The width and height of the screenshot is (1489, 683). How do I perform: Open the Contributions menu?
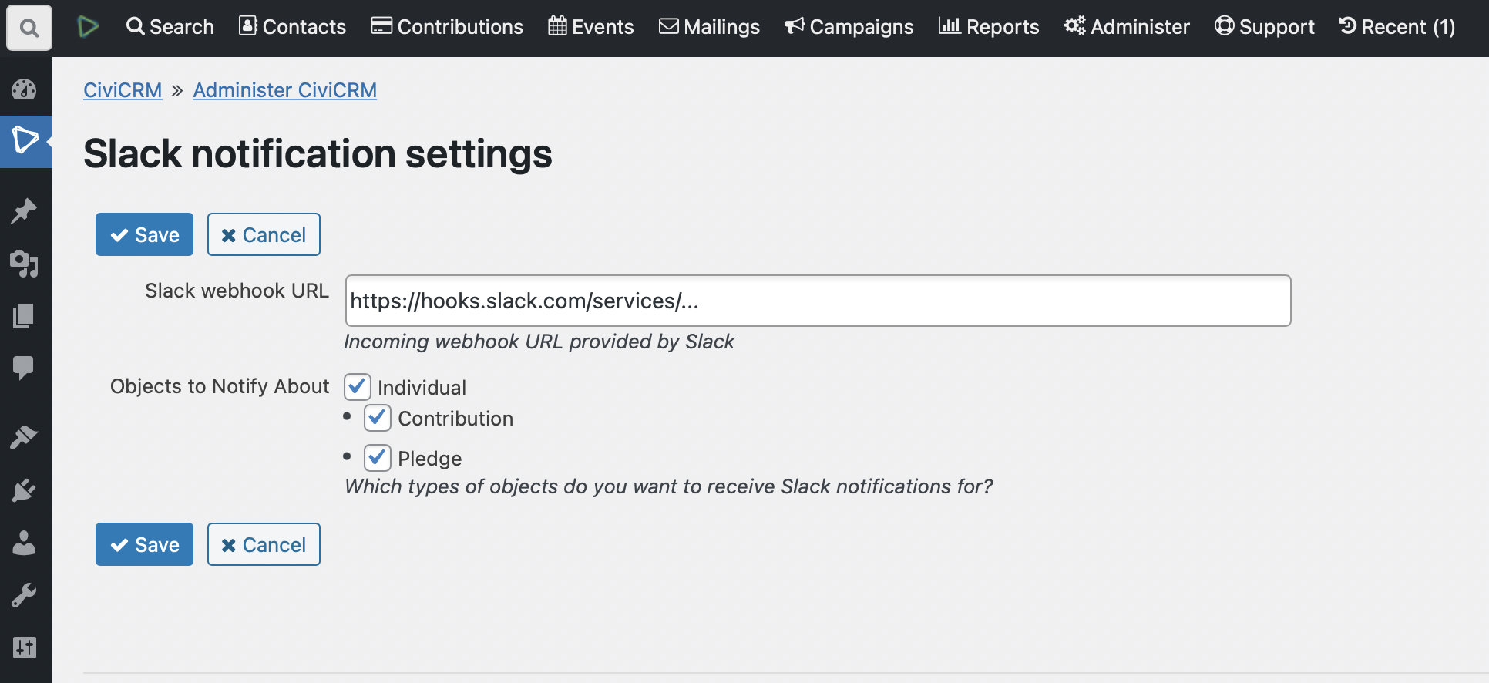[447, 27]
